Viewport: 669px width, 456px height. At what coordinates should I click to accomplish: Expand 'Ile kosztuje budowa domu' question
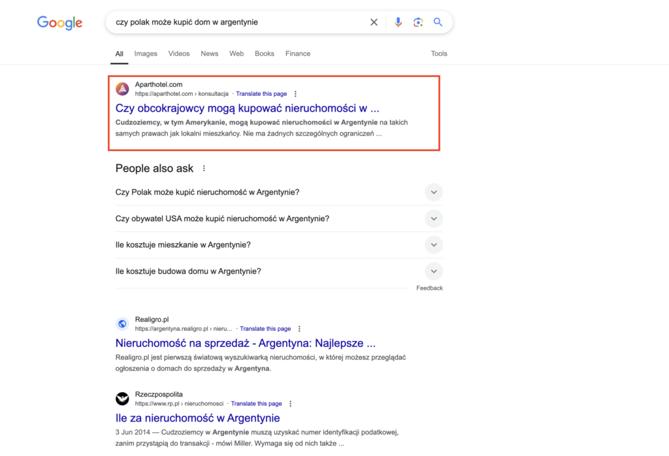[x=279, y=271]
